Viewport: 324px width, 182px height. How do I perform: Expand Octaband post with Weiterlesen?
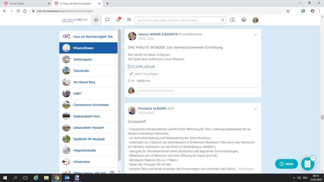246,169
